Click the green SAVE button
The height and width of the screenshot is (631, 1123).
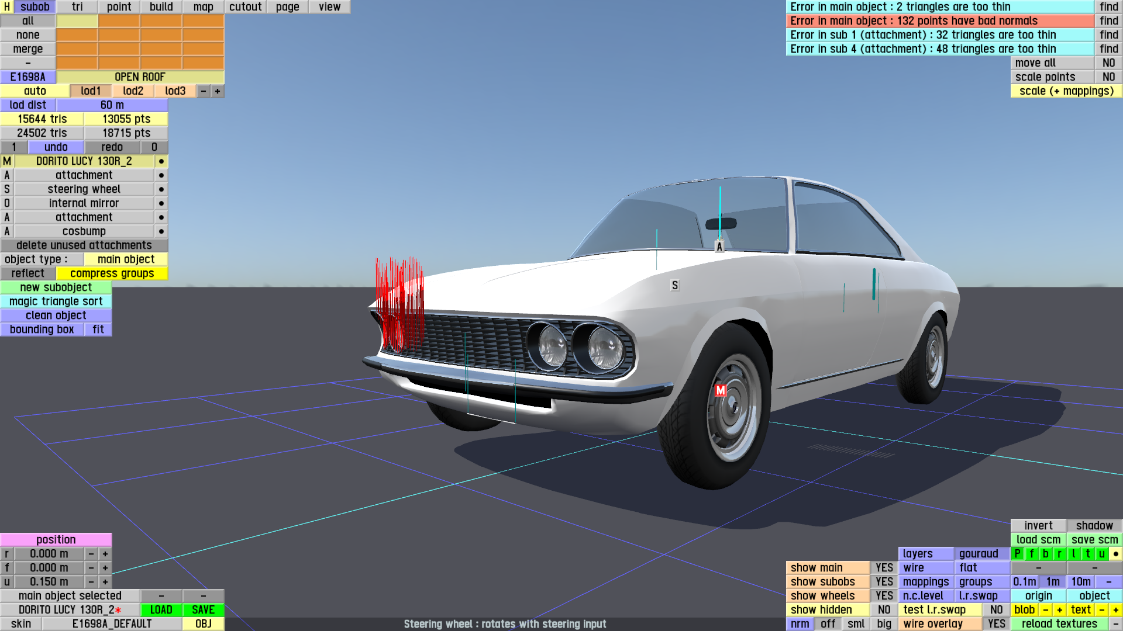[203, 610]
